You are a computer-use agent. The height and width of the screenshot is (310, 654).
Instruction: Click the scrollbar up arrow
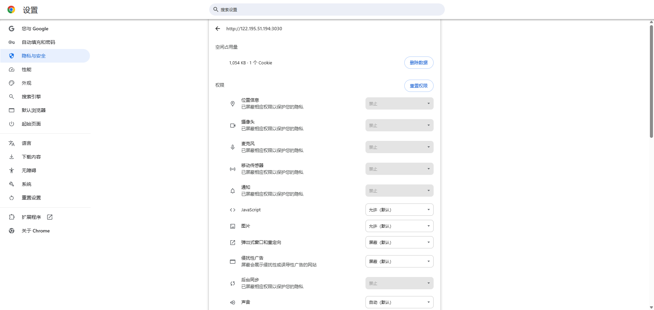(651, 22)
